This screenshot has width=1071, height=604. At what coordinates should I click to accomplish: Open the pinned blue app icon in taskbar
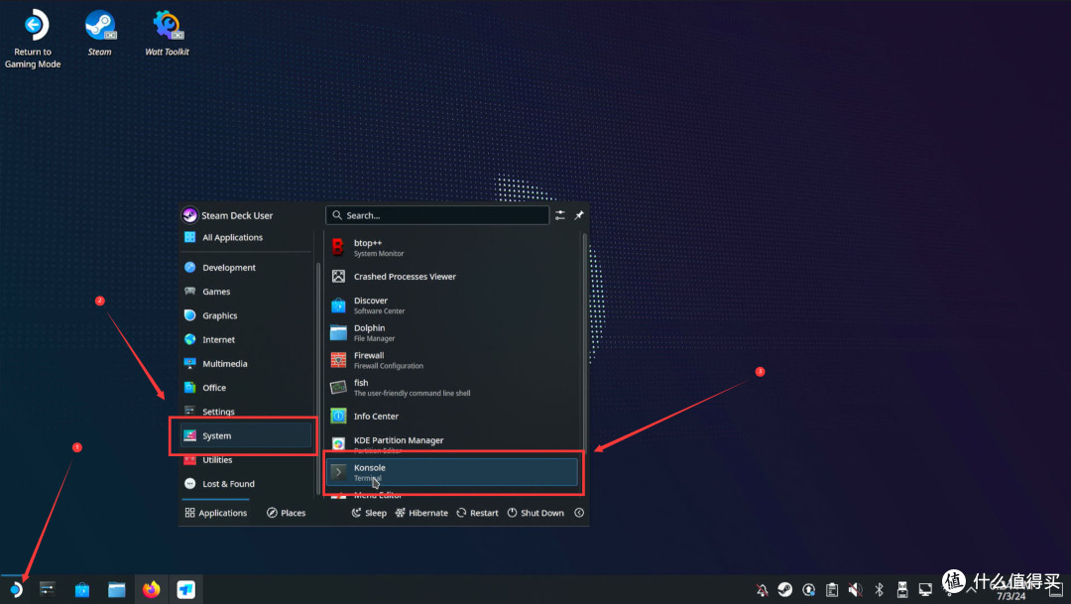[185, 589]
